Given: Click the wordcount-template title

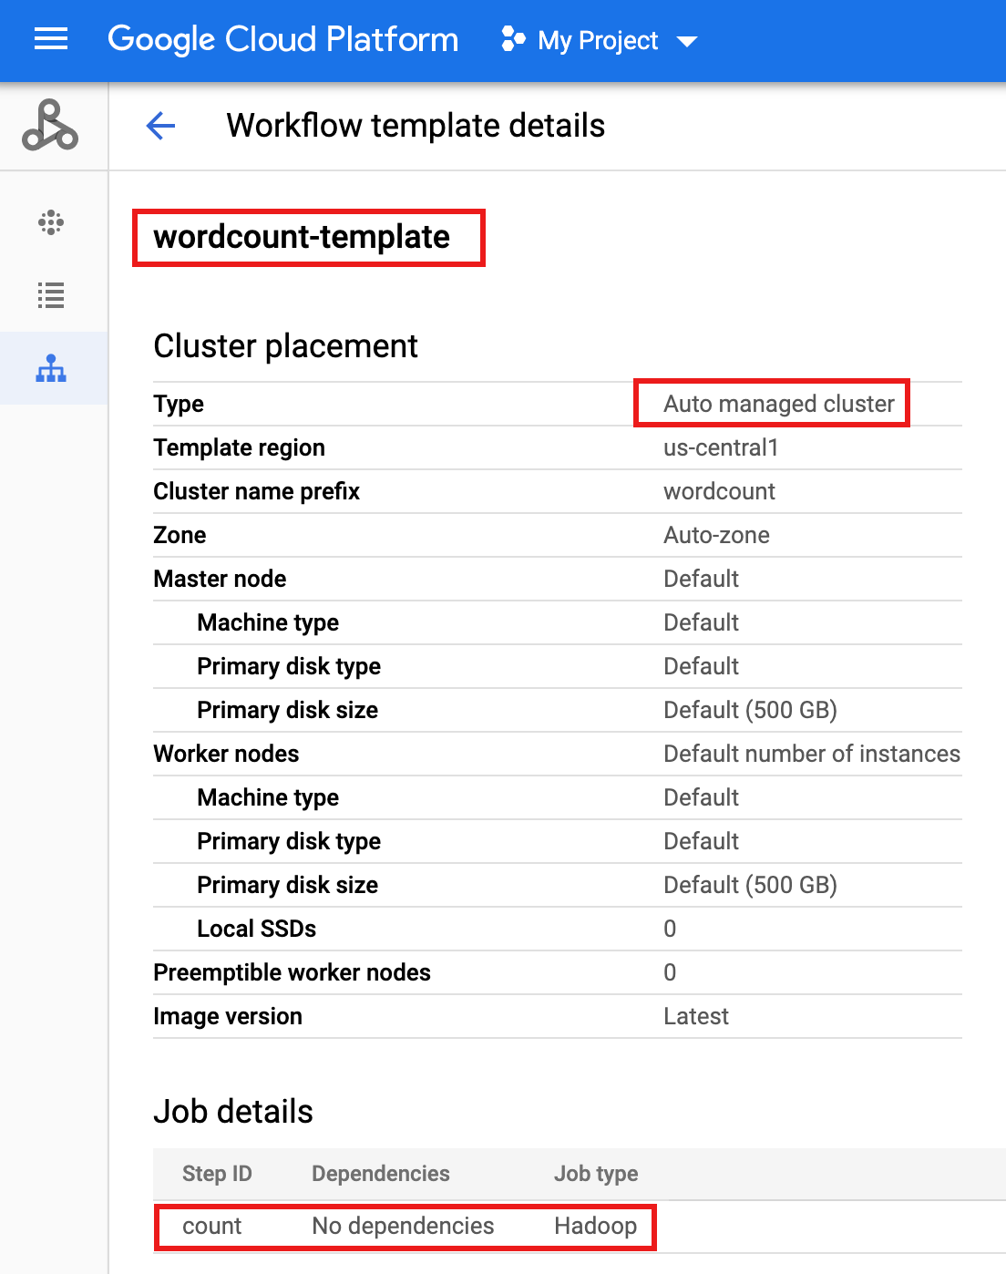Looking at the screenshot, I should pos(303,238).
